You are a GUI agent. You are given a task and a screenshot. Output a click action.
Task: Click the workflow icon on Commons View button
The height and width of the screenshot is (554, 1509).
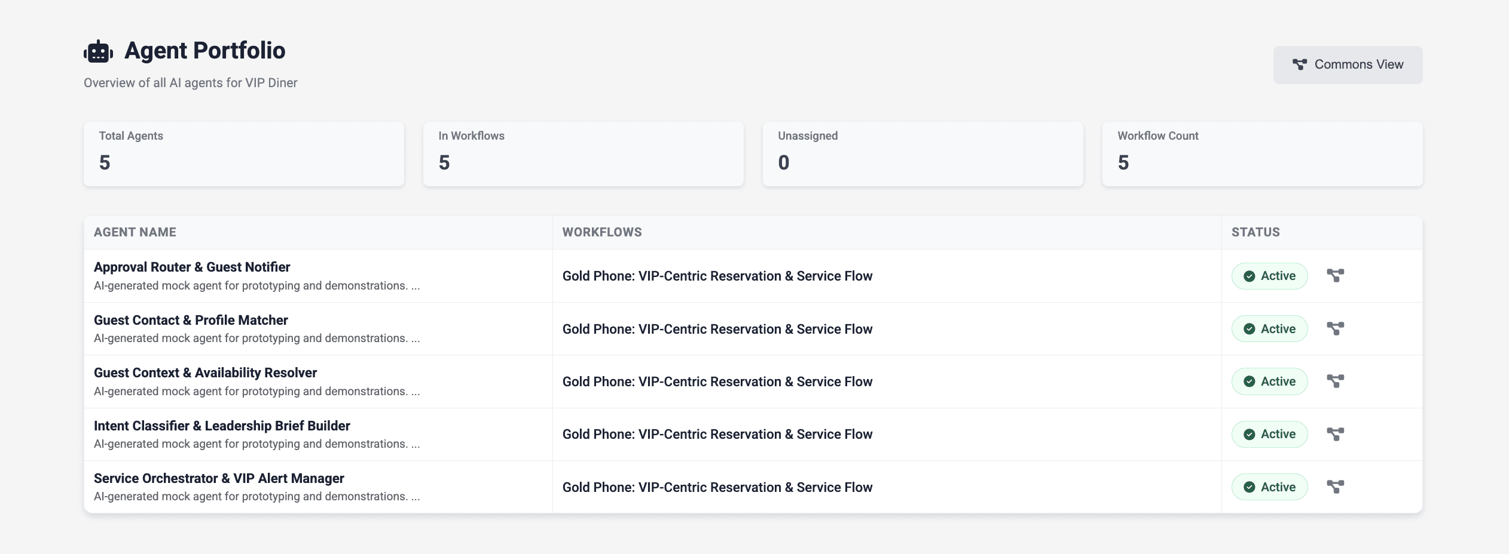coord(1301,64)
